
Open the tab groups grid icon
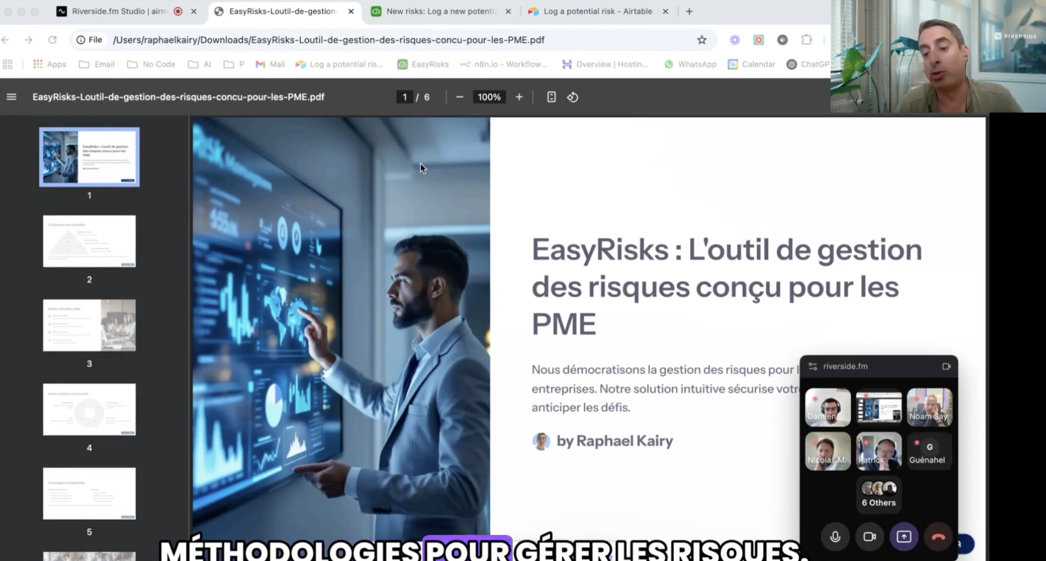coord(8,64)
